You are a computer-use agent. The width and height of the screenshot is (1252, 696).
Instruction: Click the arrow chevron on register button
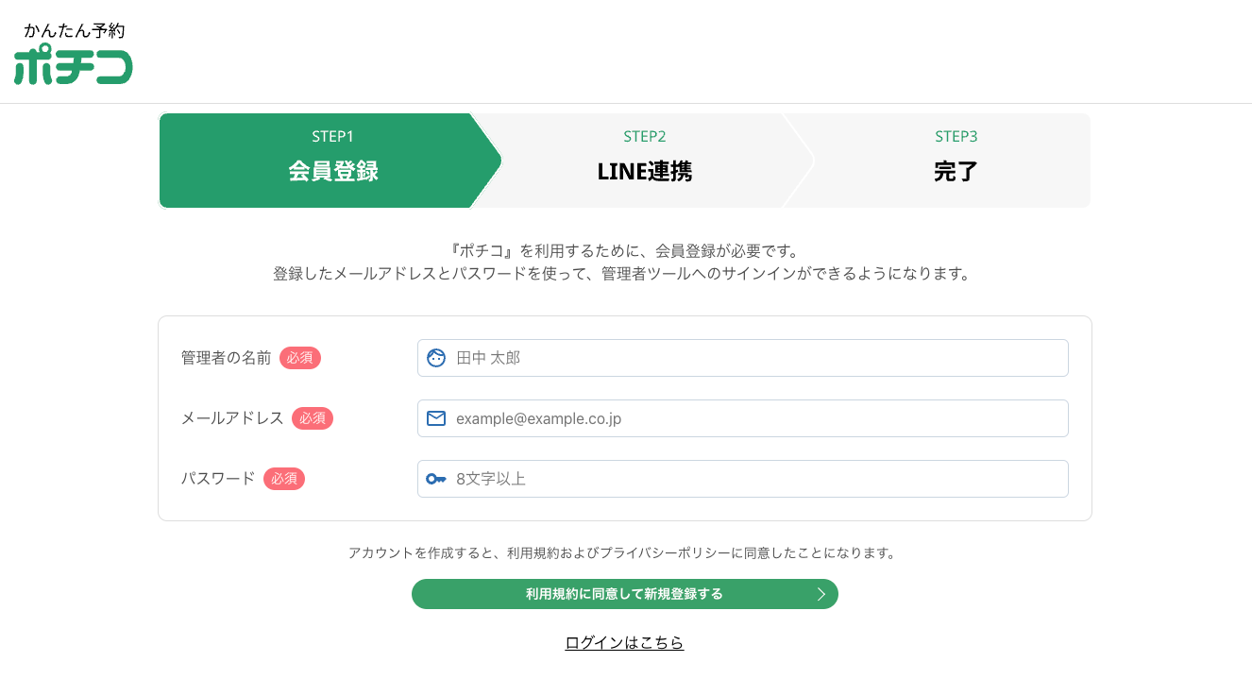click(x=821, y=594)
